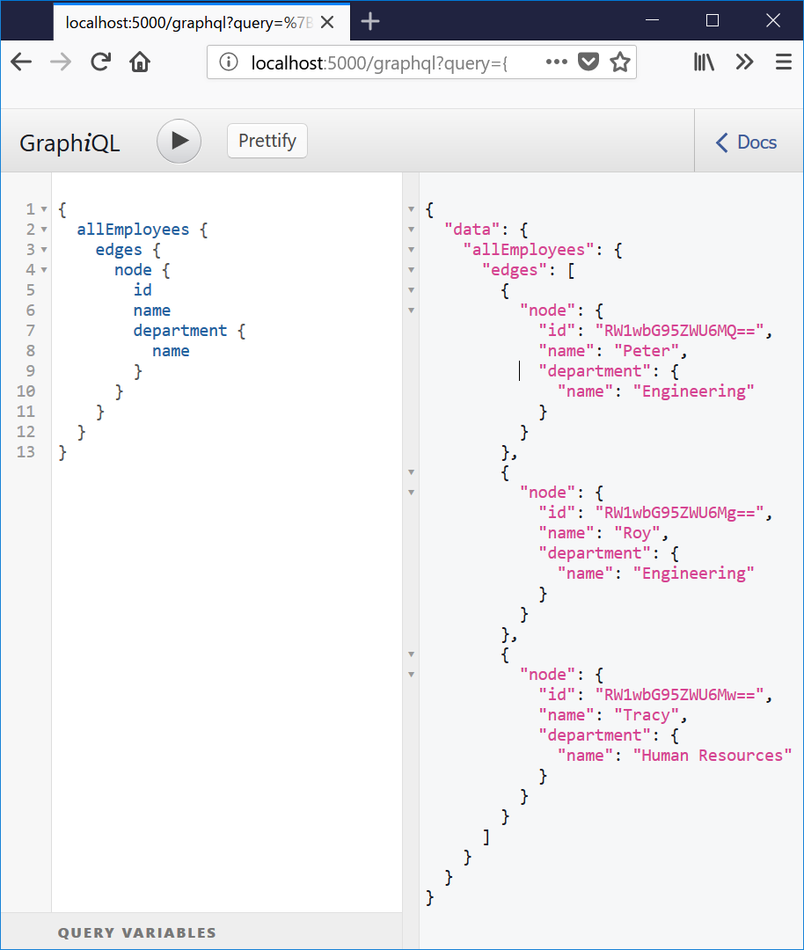This screenshot has height=950, width=804.
Task: Close the localhost:5000/graphql tab
Action: click(327, 22)
